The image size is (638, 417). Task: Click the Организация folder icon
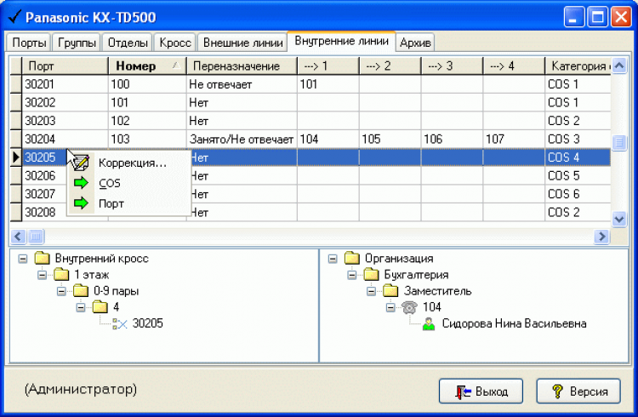pyautogui.click(x=352, y=258)
